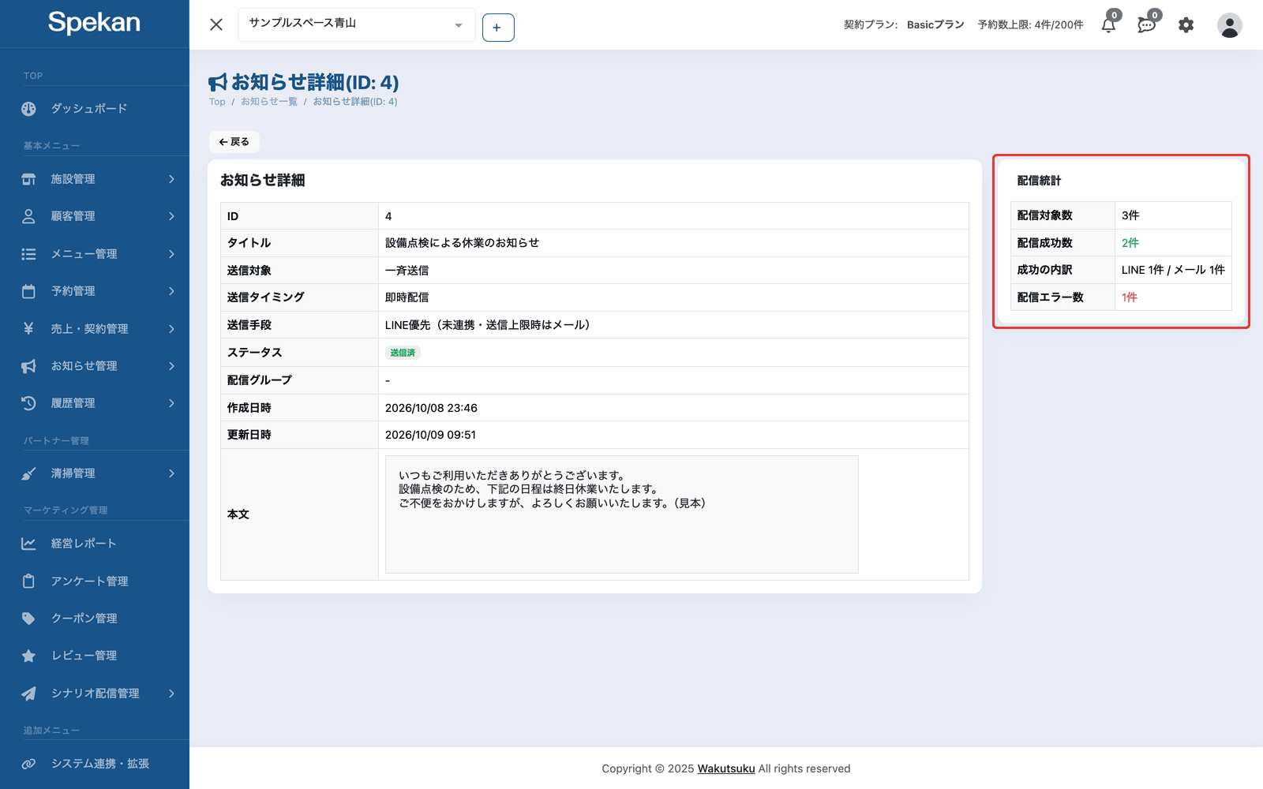Click the お知らせ管理 megaphone icon
The image size is (1263, 789).
pyautogui.click(x=28, y=366)
